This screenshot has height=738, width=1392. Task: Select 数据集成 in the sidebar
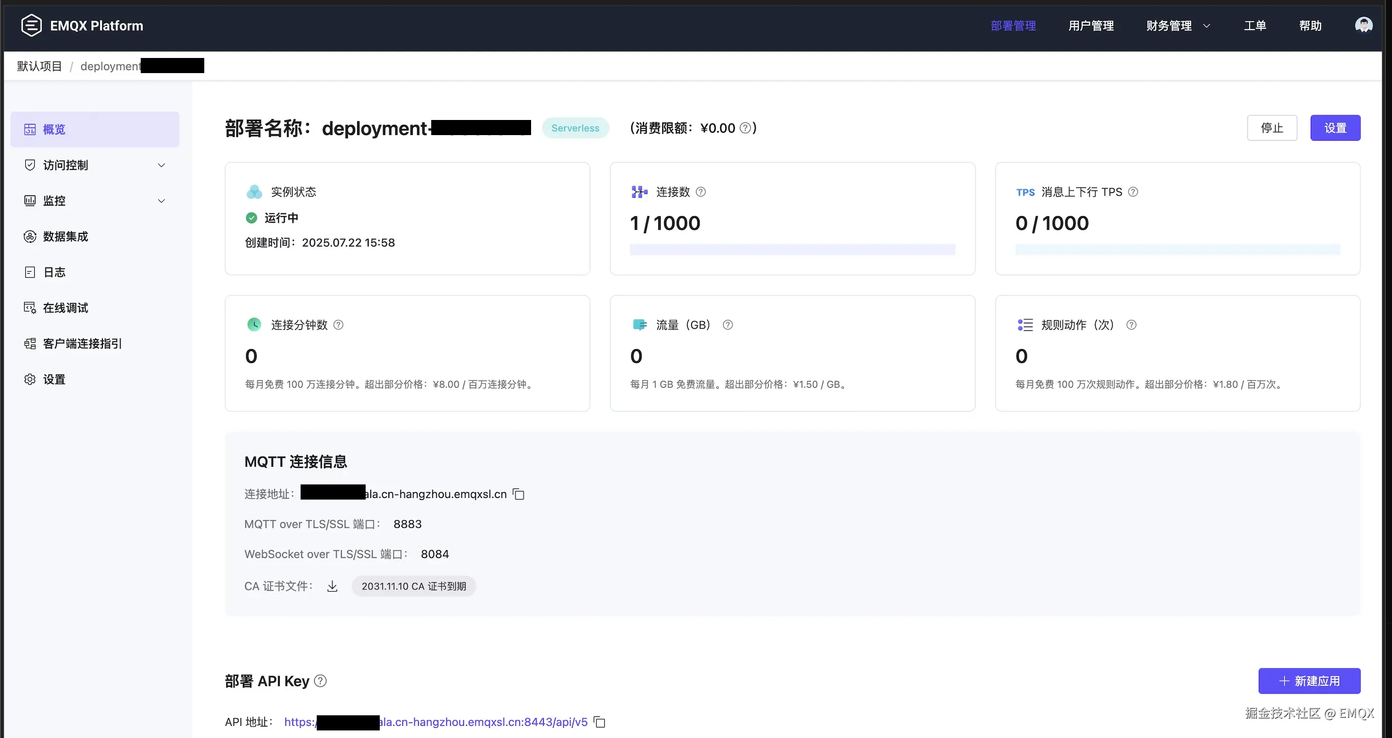coord(66,236)
